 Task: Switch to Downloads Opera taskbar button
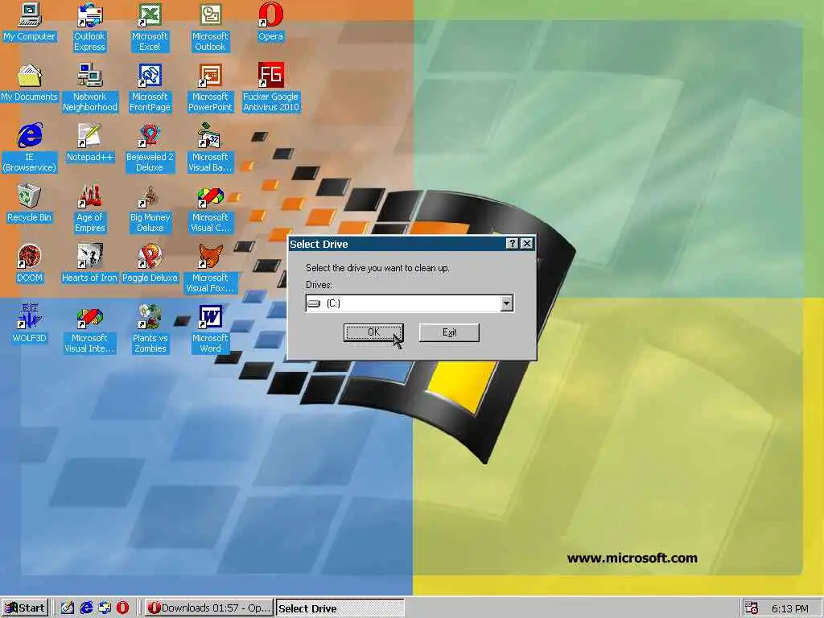(x=209, y=608)
